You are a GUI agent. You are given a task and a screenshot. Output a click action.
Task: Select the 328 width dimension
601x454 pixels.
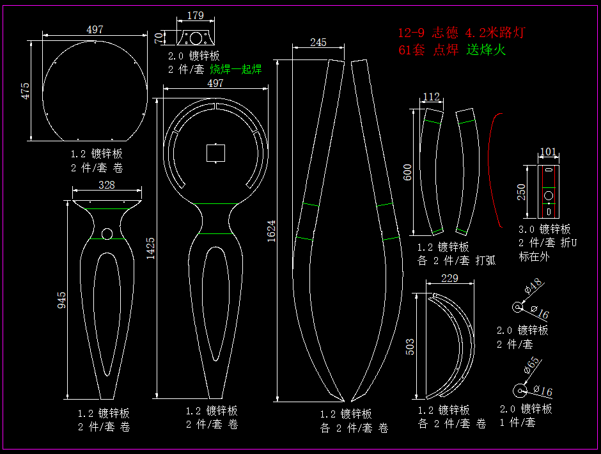[x=107, y=185]
